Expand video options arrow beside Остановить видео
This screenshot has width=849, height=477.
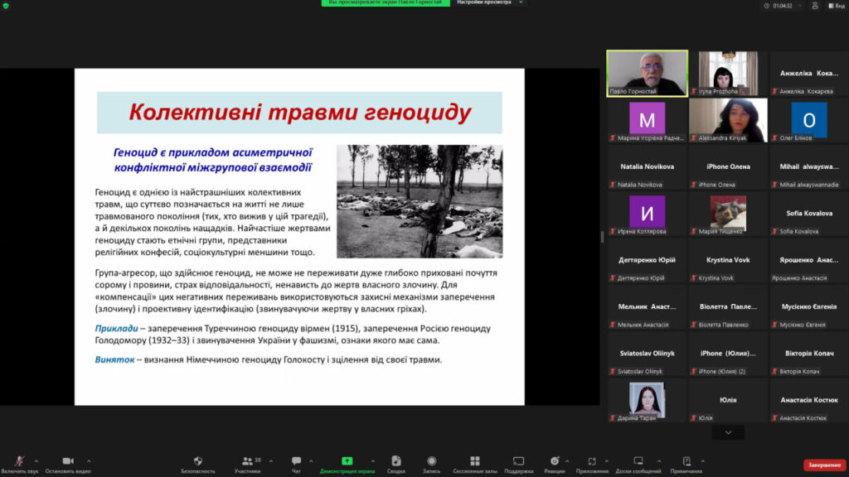point(88,460)
